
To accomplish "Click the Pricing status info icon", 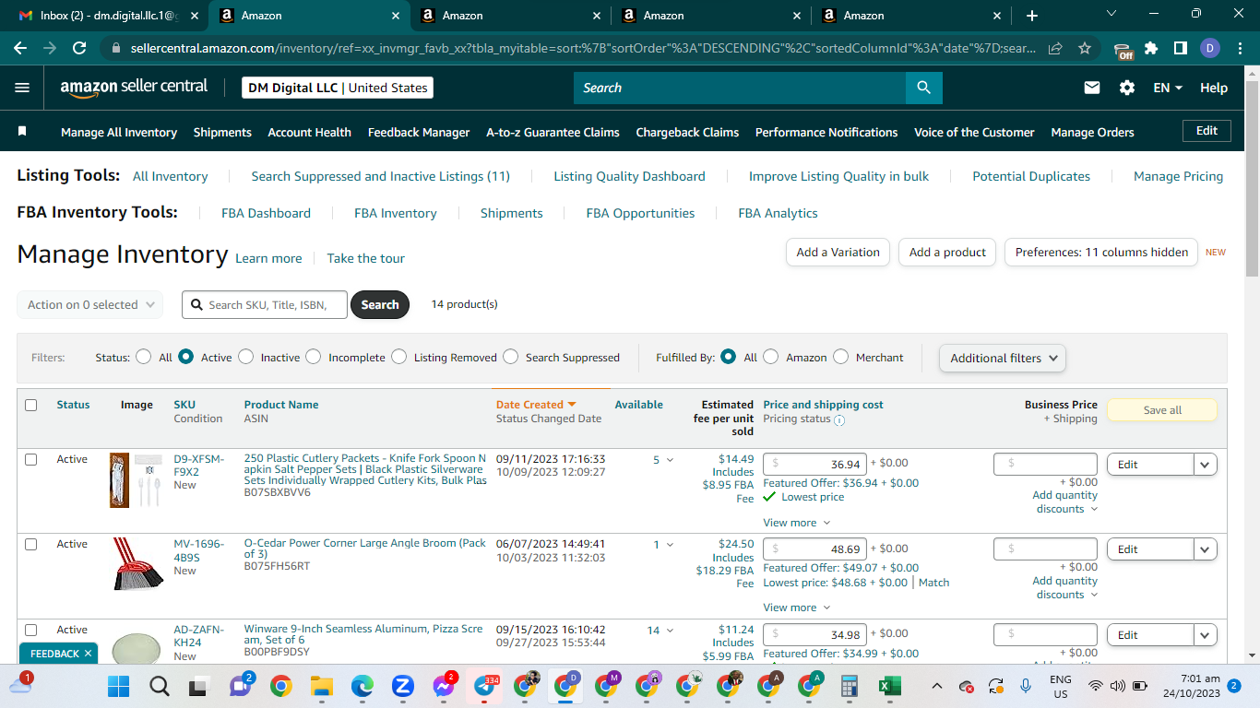I will [839, 419].
